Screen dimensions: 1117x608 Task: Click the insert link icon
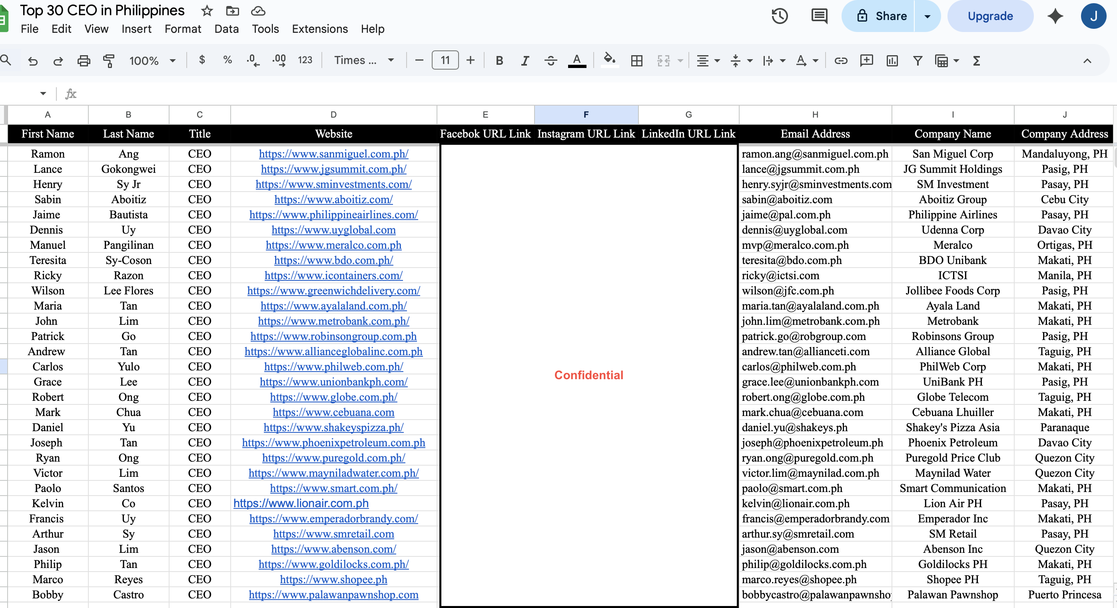click(x=840, y=61)
